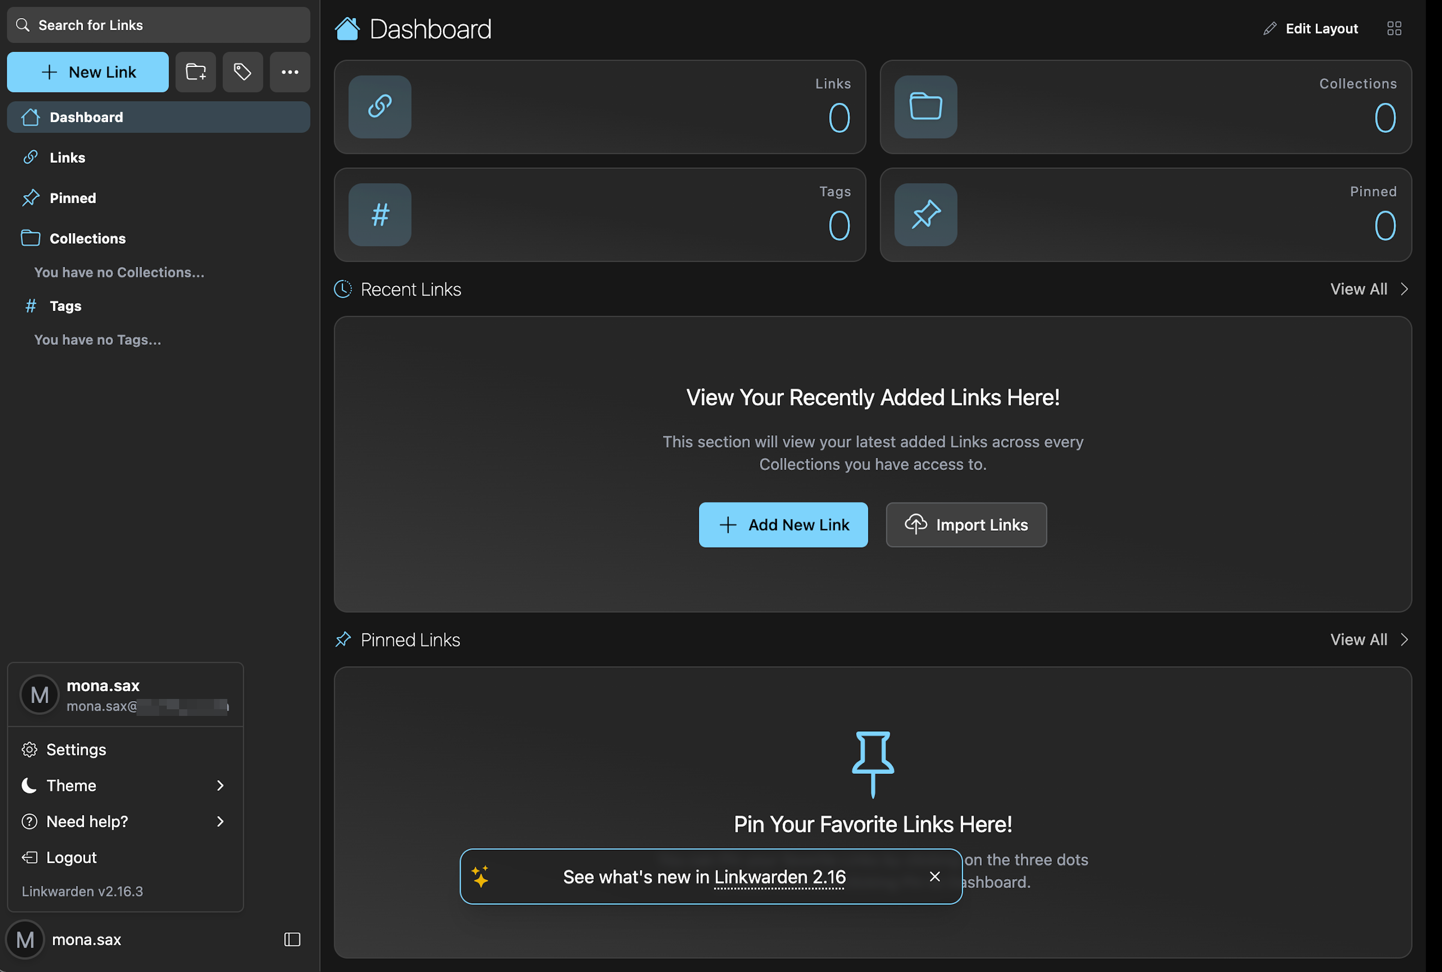
Task: Click the Dashboard house icon in header
Action: point(347,29)
